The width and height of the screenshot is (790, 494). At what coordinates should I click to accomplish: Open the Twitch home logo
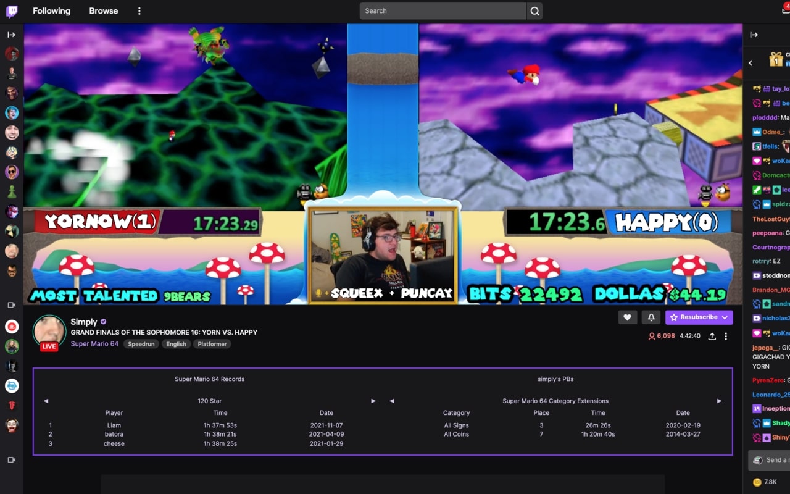coord(12,11)
